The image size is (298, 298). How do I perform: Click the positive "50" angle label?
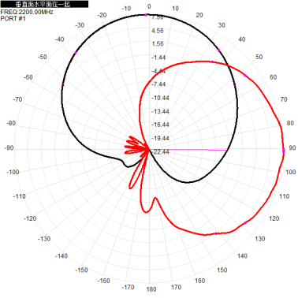click(259, 57)
